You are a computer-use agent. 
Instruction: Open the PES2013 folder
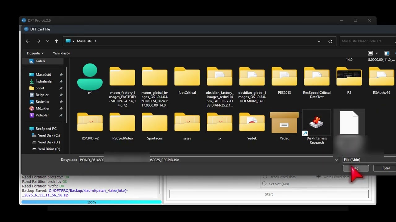pyautogui.click(x=284, y=76)
